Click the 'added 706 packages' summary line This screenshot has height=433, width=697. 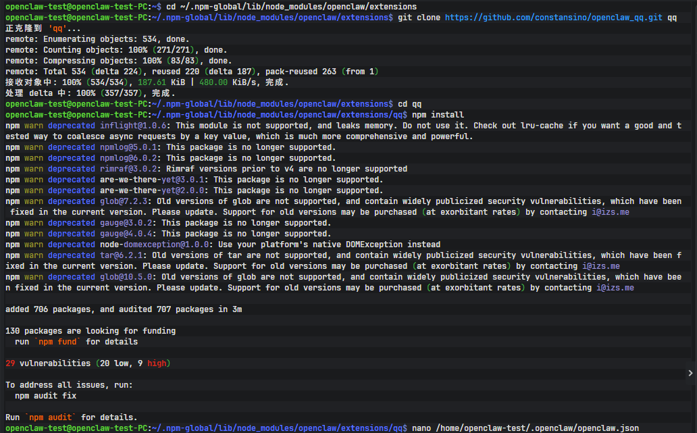124,309
